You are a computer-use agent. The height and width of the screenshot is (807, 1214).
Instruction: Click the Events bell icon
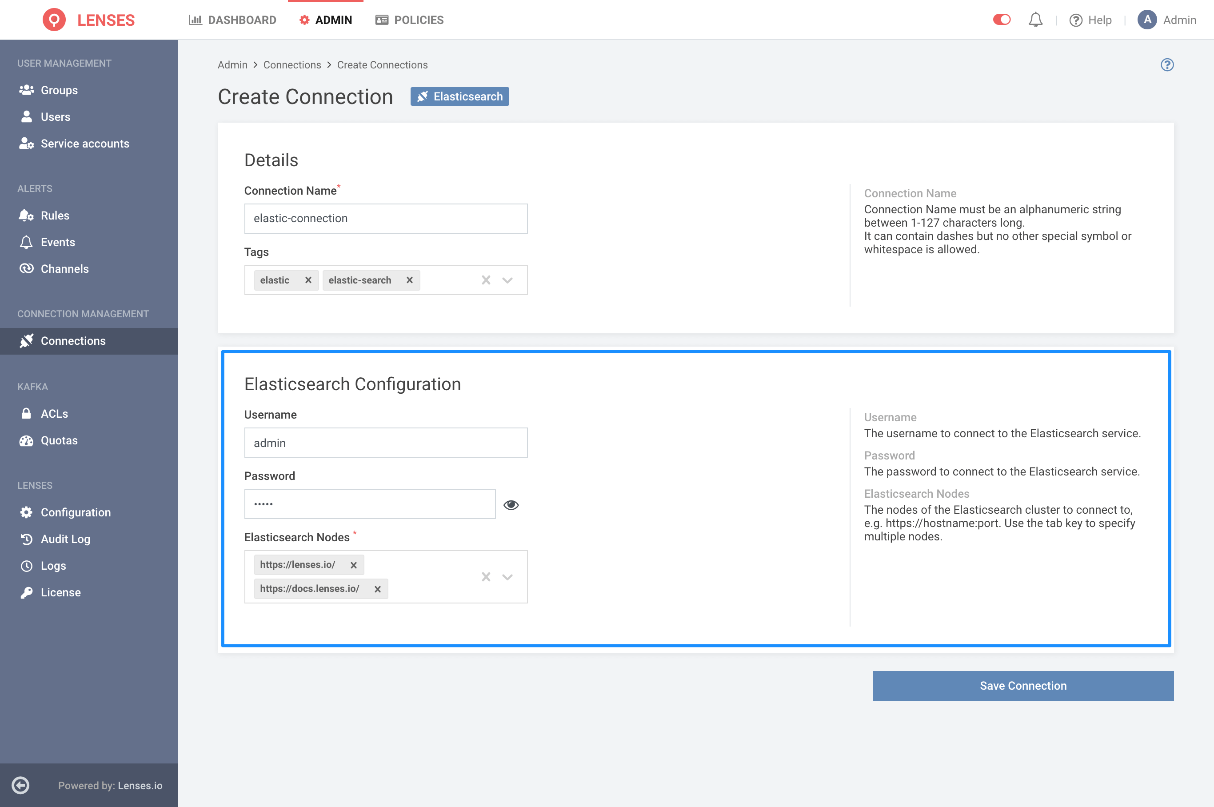click(26, 242)
